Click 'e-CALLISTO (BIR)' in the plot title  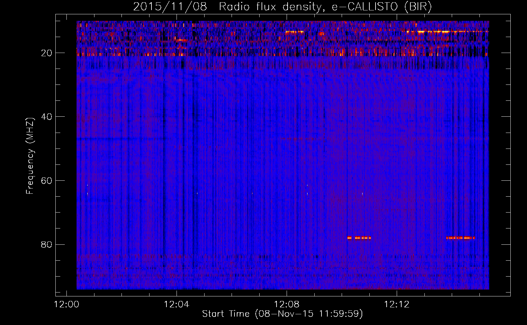381,7
